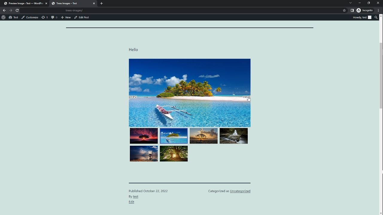The image size is (383, 215).
Task: Switch to the Preview Image tab
Action: 25,3
